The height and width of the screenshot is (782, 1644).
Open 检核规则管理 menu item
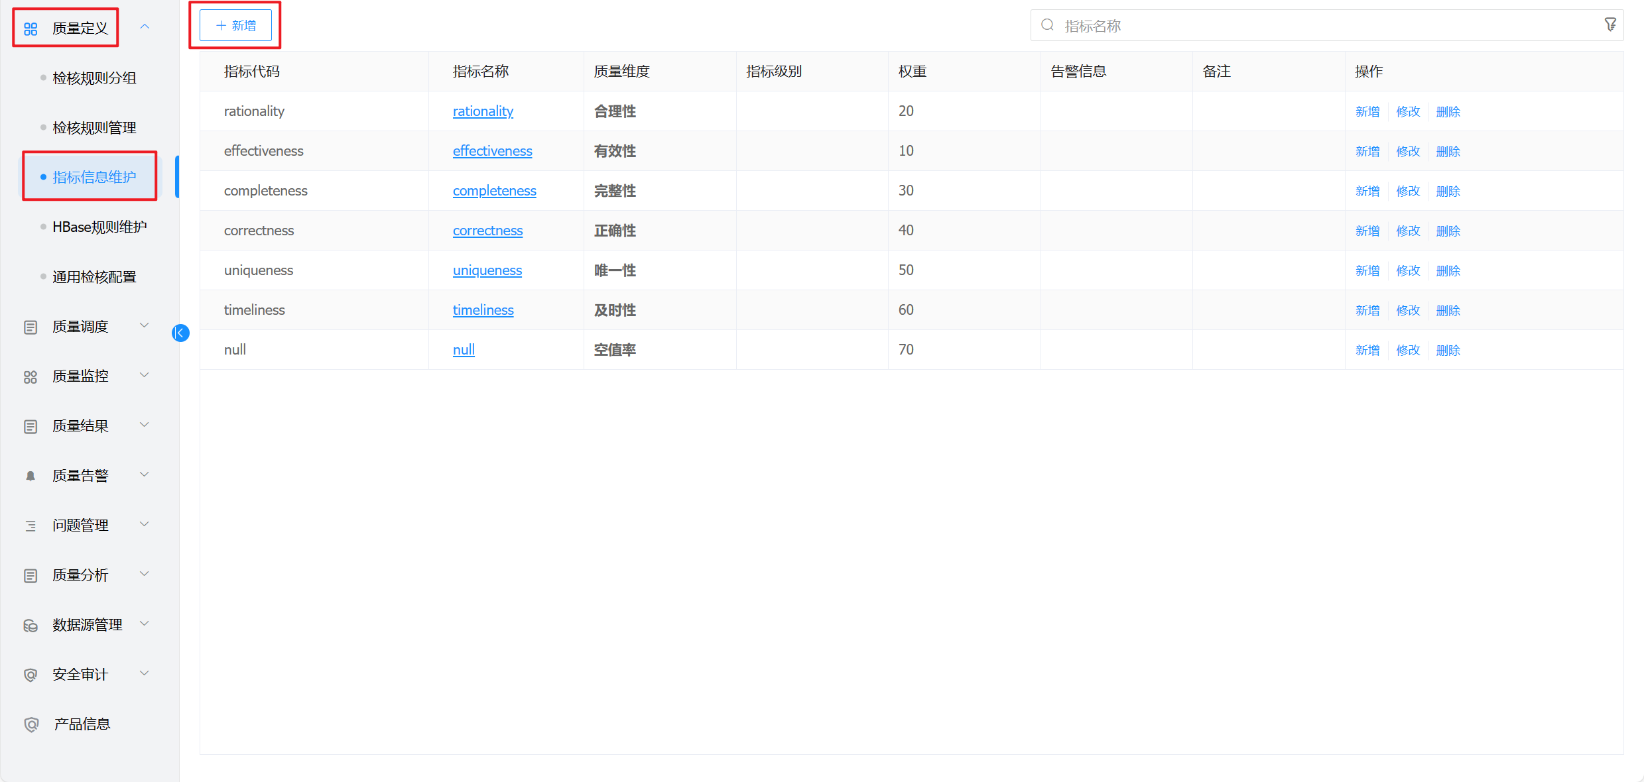point(94,127)
